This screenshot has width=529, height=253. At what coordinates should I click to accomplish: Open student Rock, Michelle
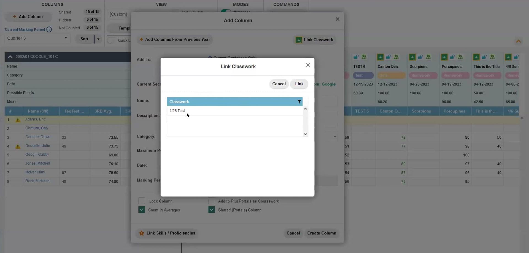(37, 181)
